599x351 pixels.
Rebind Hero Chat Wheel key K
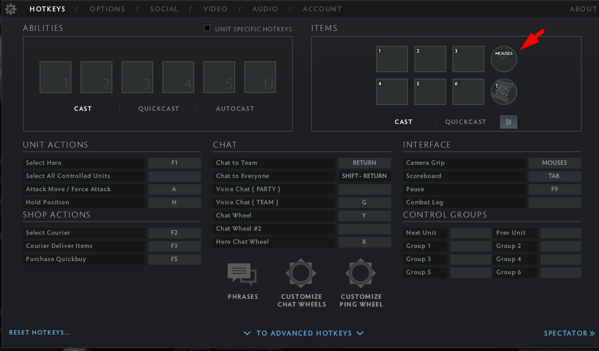point(365,242)
